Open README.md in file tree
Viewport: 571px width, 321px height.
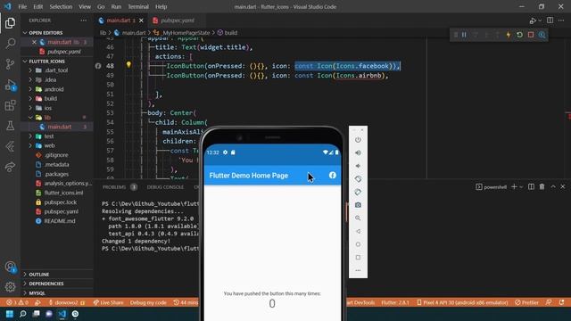click(60, 221)
